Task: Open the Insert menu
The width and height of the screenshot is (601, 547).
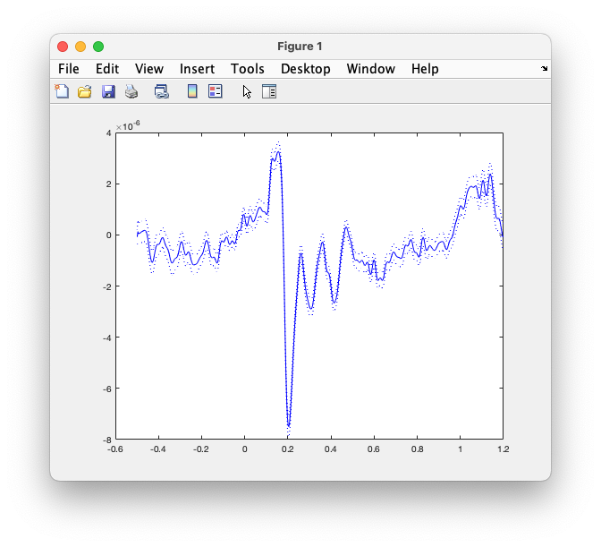Action: pos(197,69)
